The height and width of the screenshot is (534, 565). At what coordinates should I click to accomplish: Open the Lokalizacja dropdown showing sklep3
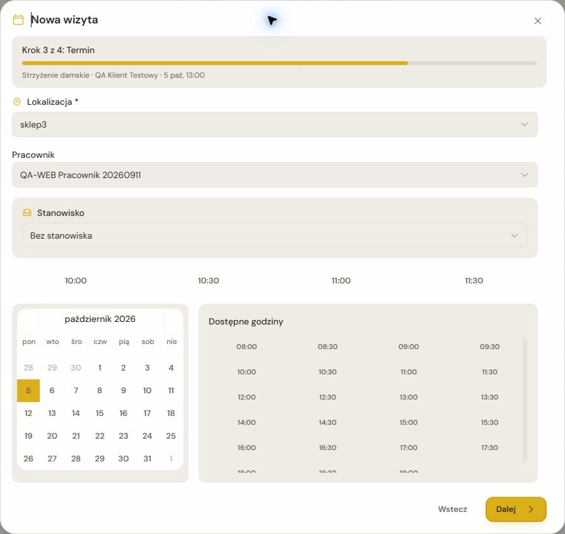[x=274, y=124]
